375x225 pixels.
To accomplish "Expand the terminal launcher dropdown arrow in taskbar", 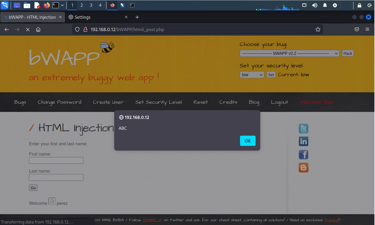I will click(x=62, y=5).
